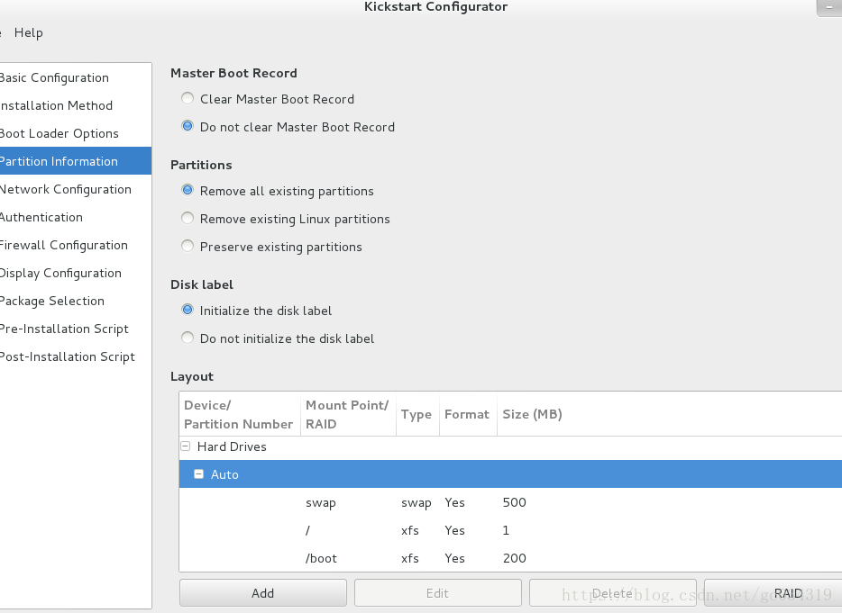The height and width of the screenshot is (613, 842).
Task: Click the Edit partition button
Action: (437, 593)
